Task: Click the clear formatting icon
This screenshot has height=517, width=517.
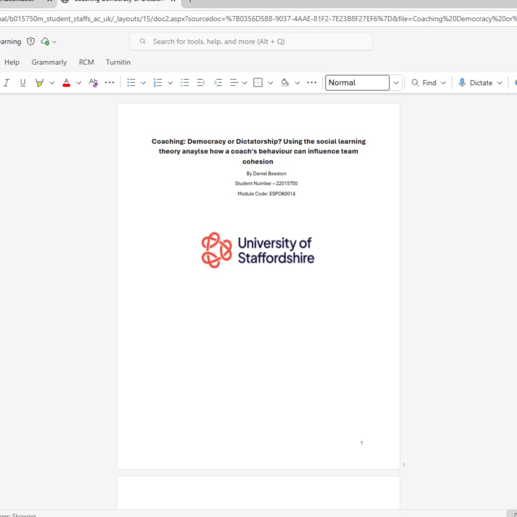Action: tap(93, 83)
